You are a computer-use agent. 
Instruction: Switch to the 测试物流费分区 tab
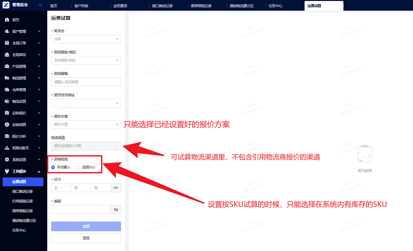242,6
